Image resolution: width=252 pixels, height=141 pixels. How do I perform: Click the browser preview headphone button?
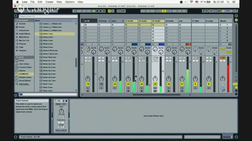[x=21, y=94]
